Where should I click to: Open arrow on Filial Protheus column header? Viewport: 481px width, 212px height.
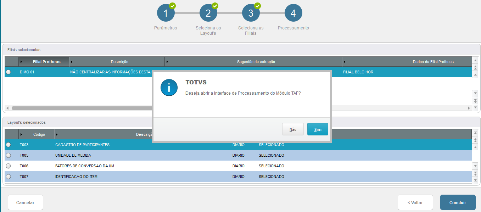pos(21,62)
